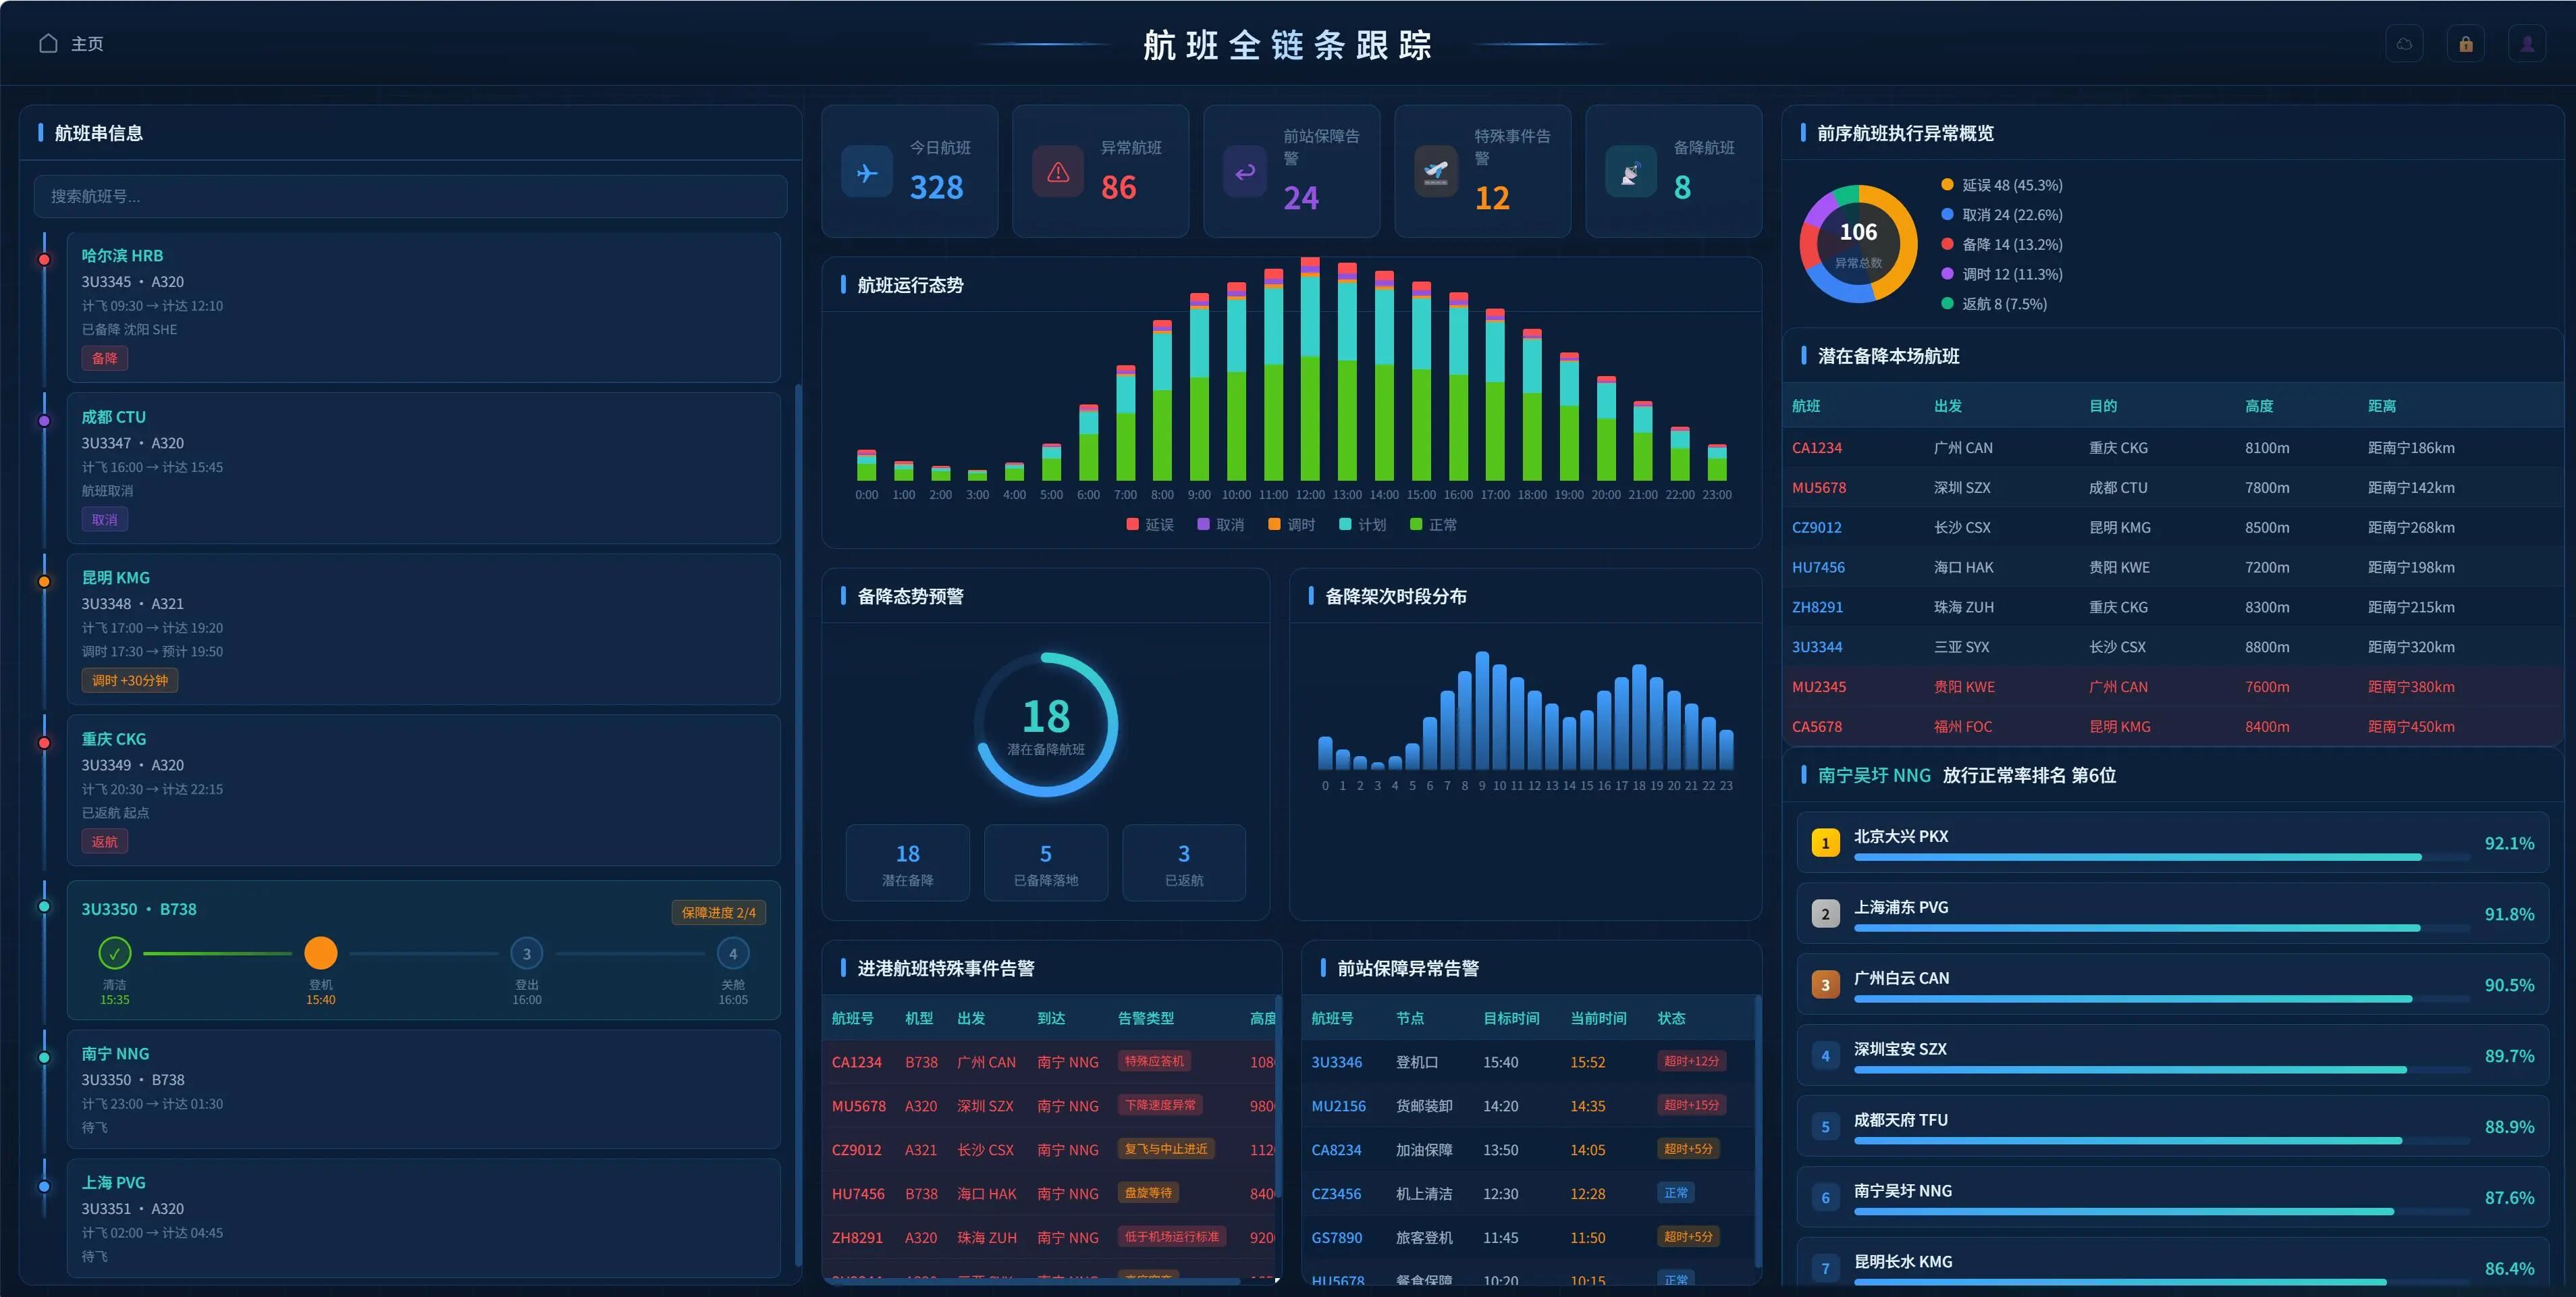The image size is (2576, 1297).
Task: Open the user profile icon
Action: click(2527, 44)
